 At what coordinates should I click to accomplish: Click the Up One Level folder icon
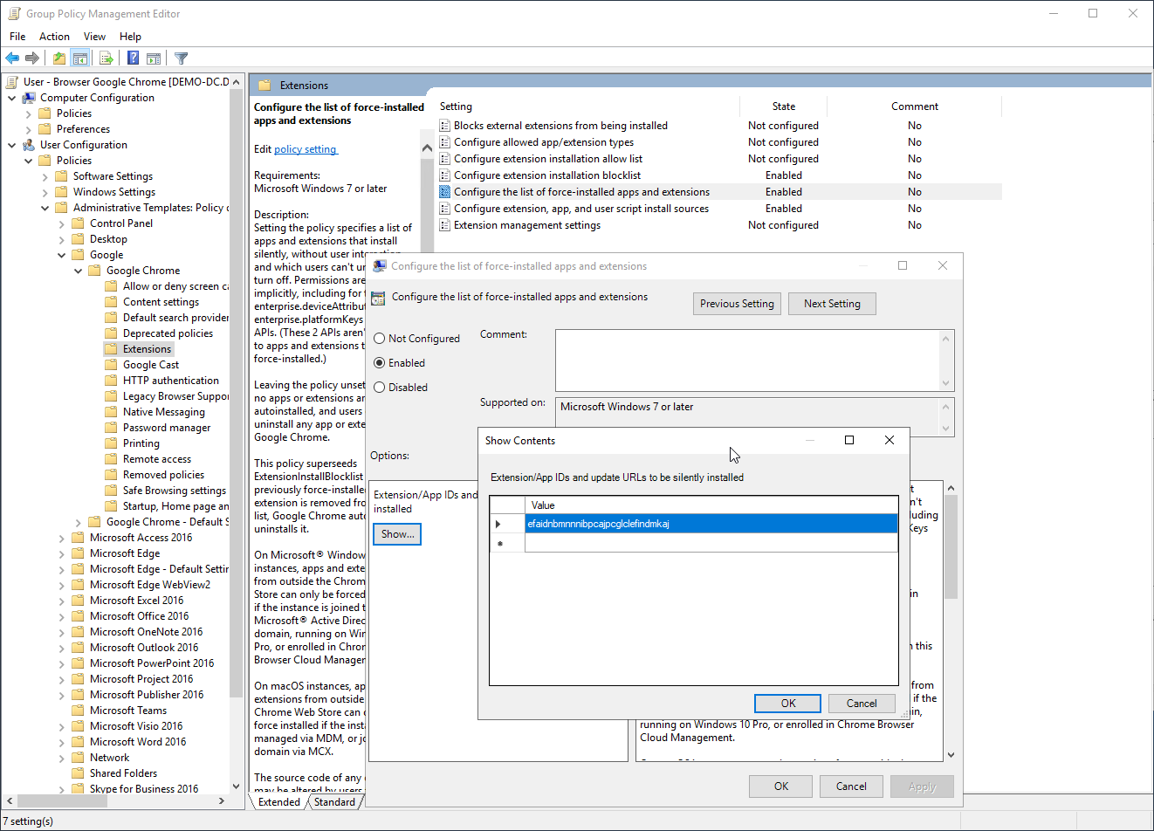[x=58, y=58]
